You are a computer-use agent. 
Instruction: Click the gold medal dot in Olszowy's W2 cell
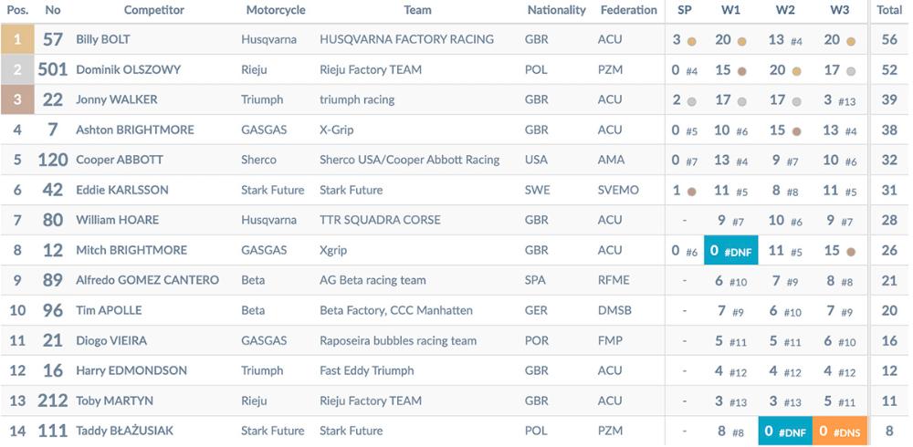pos(796,71)
